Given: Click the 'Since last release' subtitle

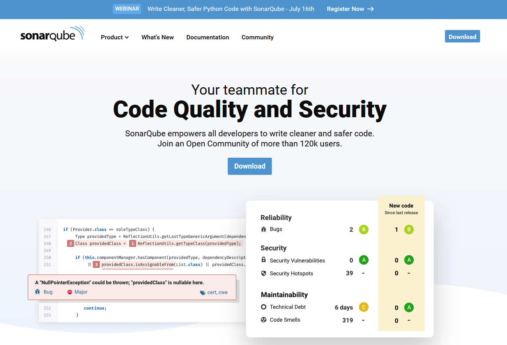Looking at the screenshot, I should click(x=401, y=213).
